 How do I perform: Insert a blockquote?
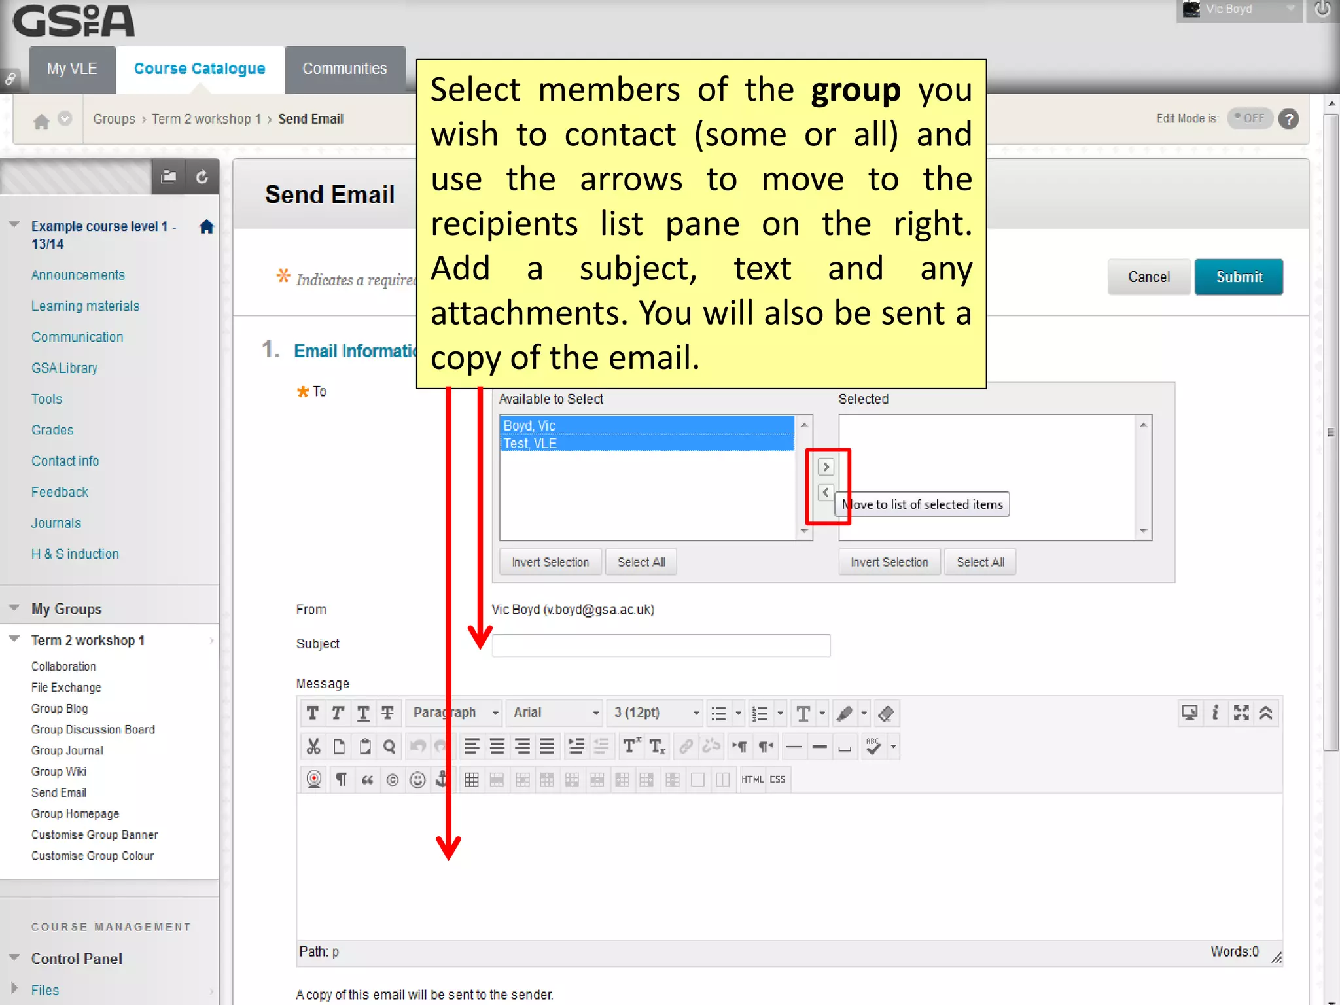[x=367, y=779]
